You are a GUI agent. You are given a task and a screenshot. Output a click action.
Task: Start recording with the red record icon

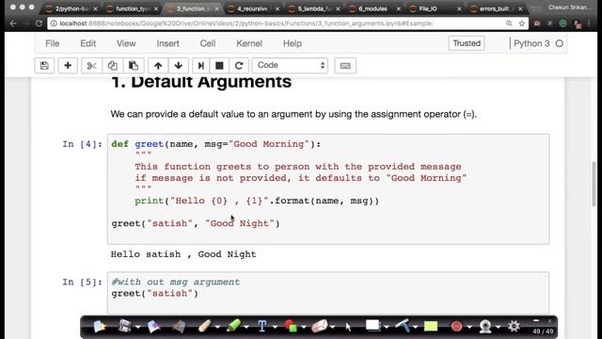pyautogui.click(x=456, y=327)
